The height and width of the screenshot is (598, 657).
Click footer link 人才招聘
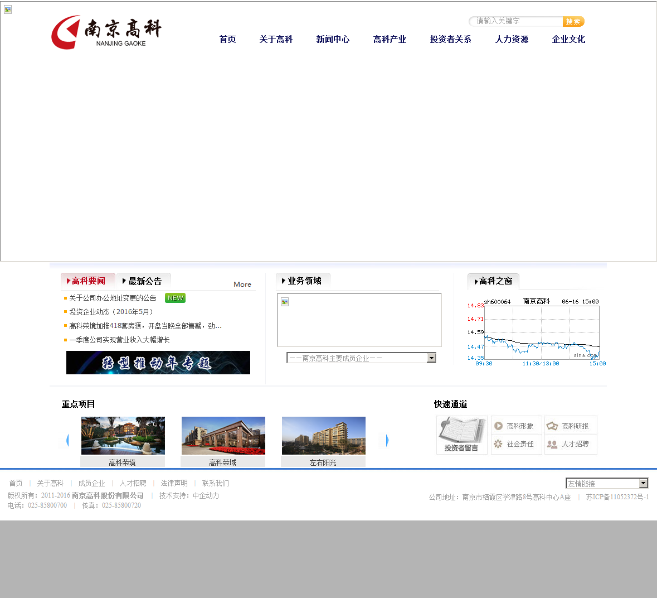click(133, 483)
